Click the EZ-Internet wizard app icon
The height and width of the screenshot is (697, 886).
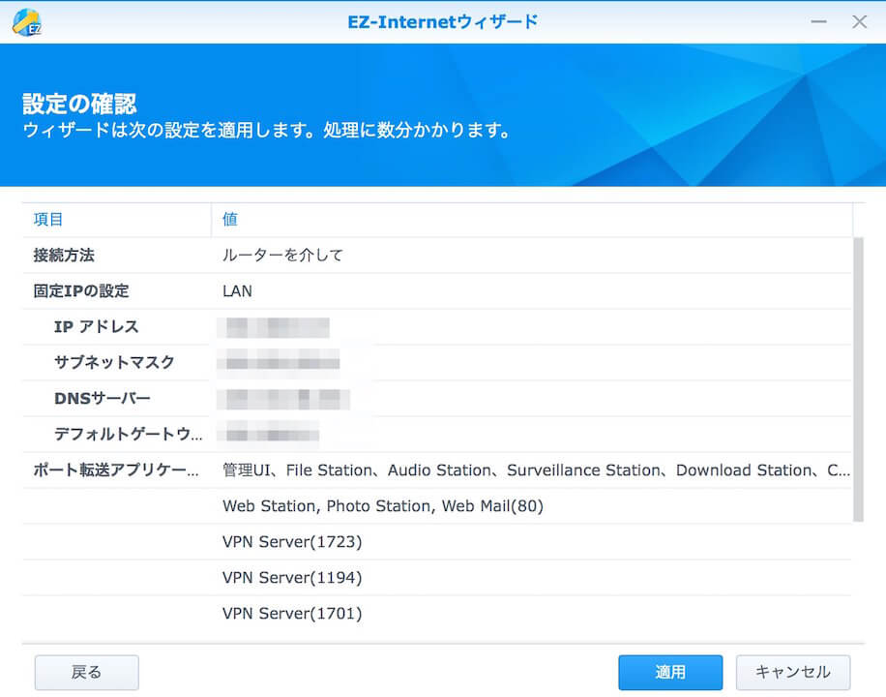26,22
